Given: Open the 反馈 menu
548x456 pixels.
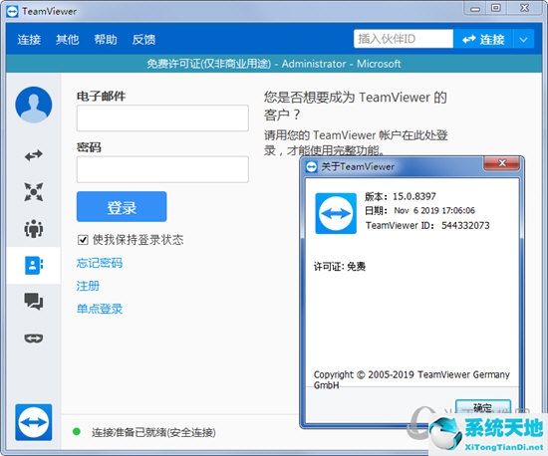Looking at the screenshot, I should click(143, 40).
